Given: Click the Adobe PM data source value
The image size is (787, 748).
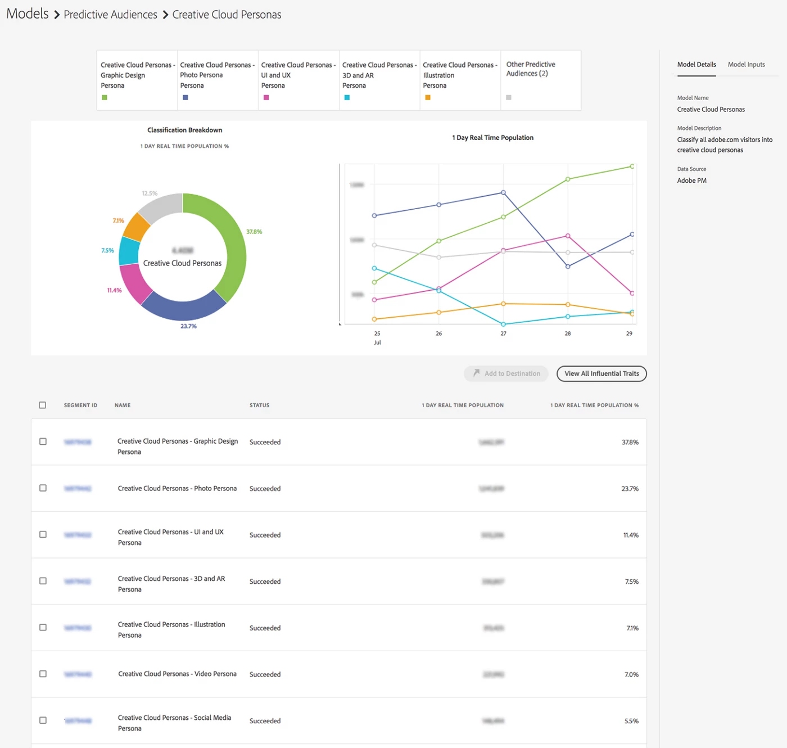Looking at the screenshot, I should pos(691,181).
